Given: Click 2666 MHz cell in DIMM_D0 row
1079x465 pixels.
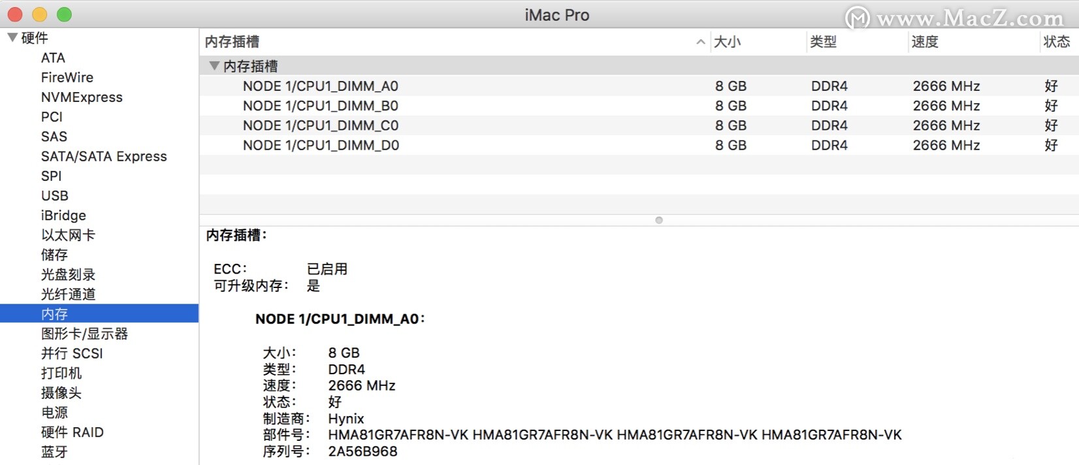Looking at the screenshot, I should click(x=946, y=145).
